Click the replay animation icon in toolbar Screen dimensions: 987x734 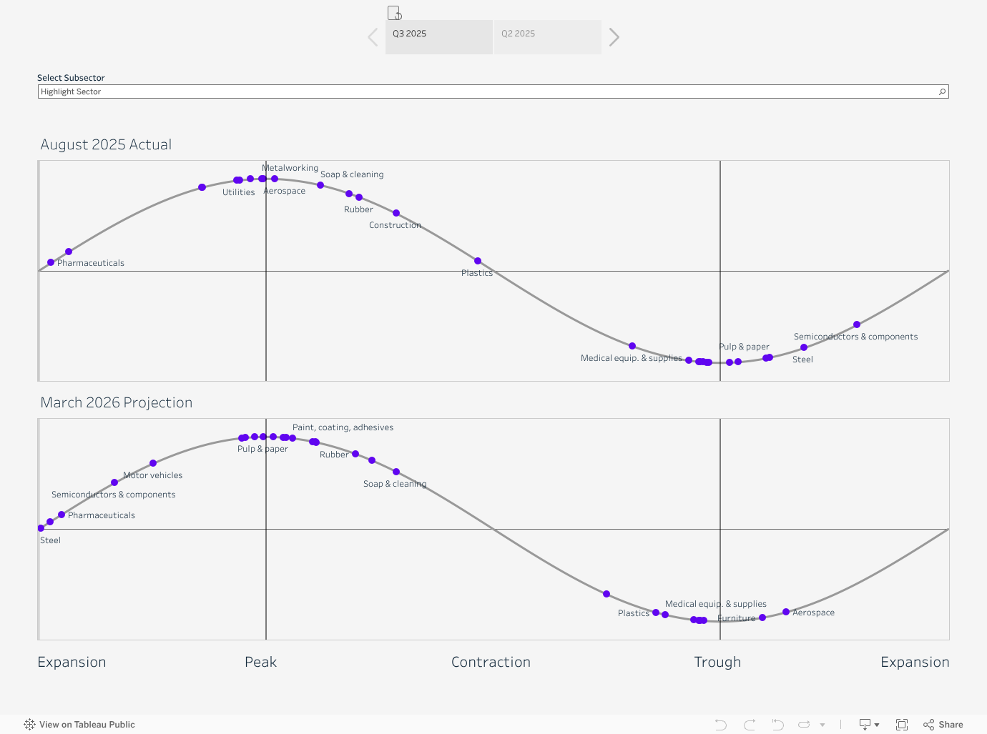coord(804,725)
